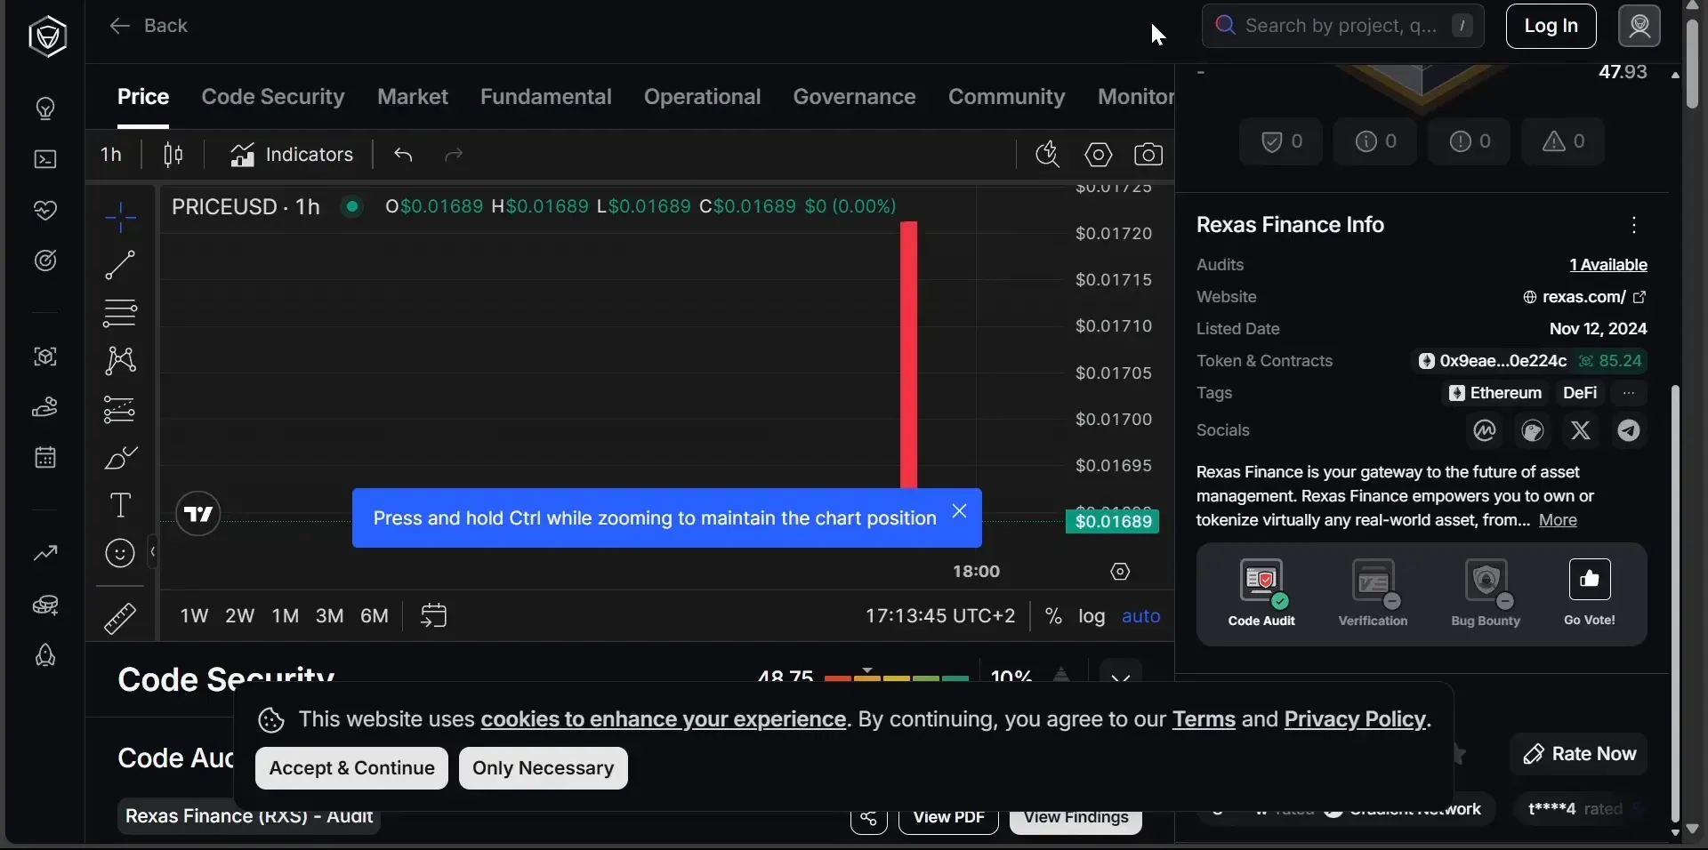This screenshot has width=1708, height=850.
Task: Open the Indicators menu
Action: coord(292,155)
